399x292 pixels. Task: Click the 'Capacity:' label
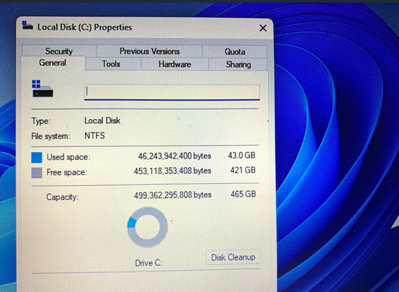click(x=63, y=197)
